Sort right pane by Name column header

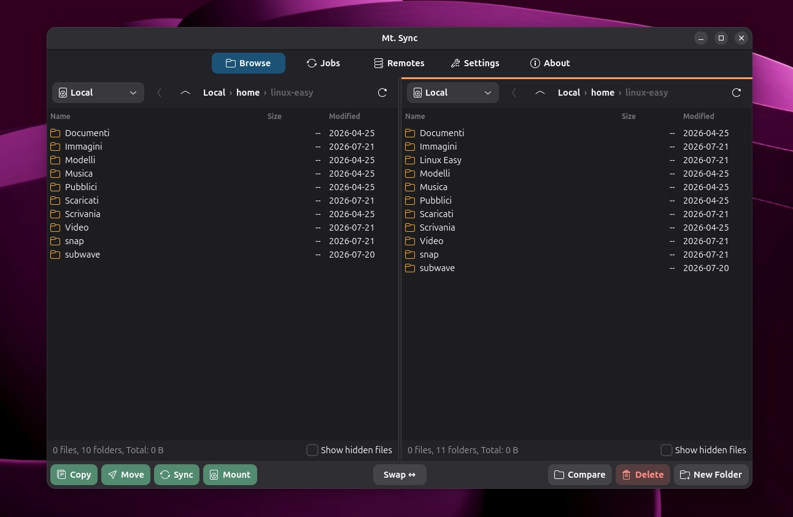(x=415, y=116)
